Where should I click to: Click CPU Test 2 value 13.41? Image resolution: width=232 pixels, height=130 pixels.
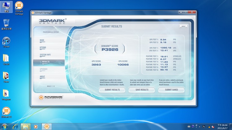point(164,51)
